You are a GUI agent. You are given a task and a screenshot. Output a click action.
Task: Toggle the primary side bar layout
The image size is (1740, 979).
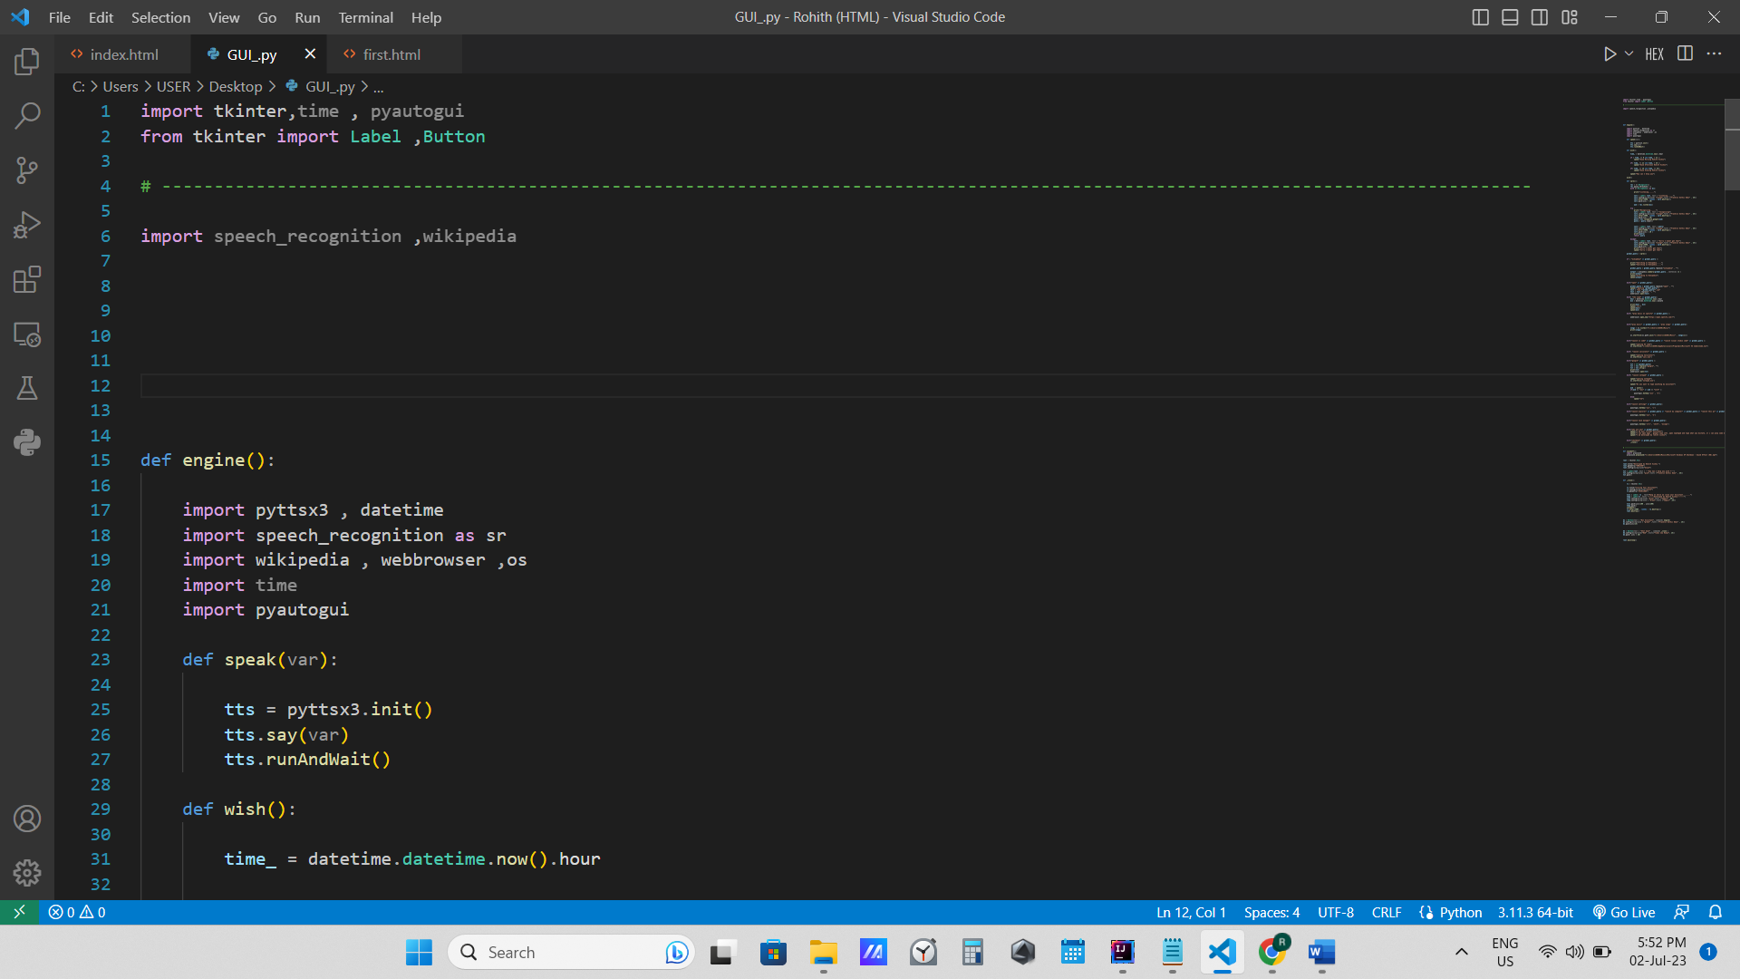click(x=1480, y=17)
